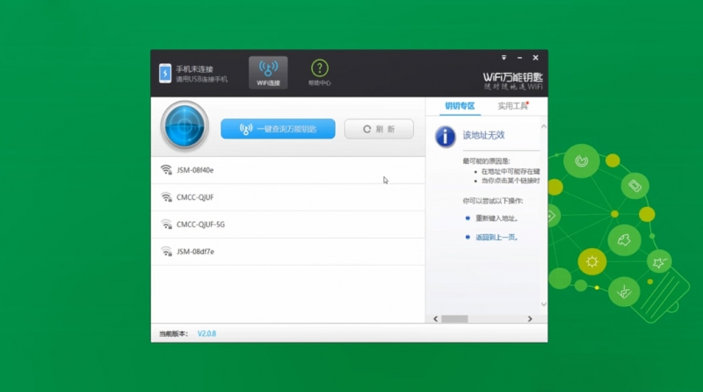Select the JSM-08df7e network

(x=288, y=252)
